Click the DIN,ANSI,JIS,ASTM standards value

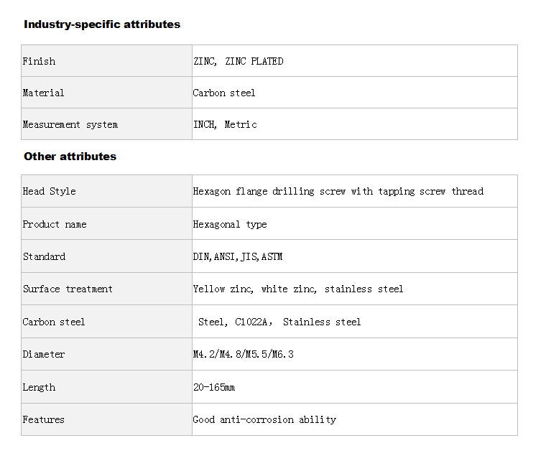[x=238, y=256]
